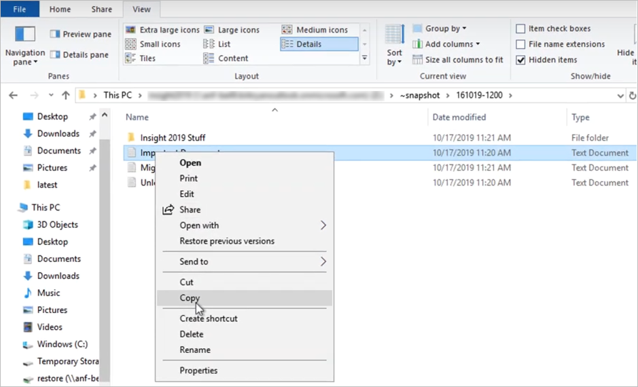
Task: Click ~snapshot in the address path
Action: 420,95
